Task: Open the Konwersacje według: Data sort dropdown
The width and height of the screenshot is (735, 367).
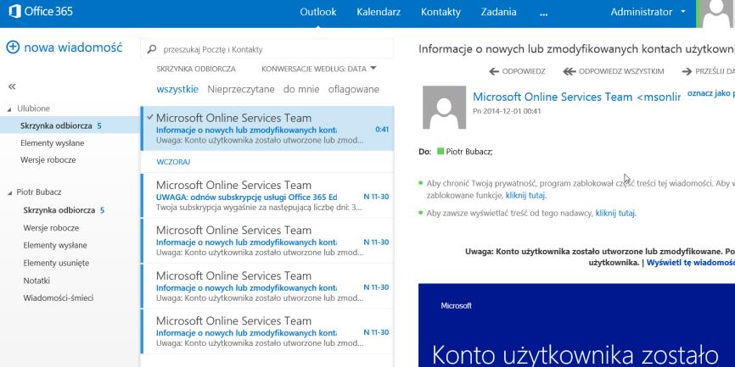Action: pos(319,69)
